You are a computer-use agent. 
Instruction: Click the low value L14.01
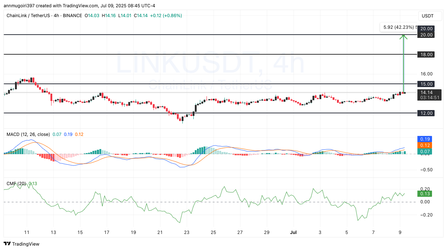coord(125,16)
